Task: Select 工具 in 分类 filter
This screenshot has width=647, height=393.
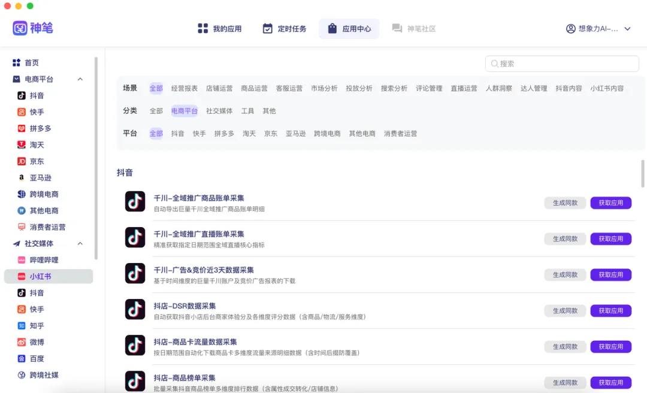Action: 247,111
